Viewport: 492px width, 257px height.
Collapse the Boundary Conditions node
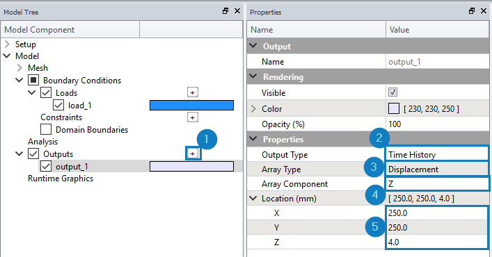[19, 80]
